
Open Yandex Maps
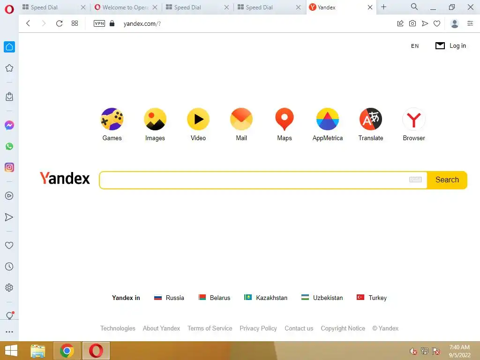(285, 124)
